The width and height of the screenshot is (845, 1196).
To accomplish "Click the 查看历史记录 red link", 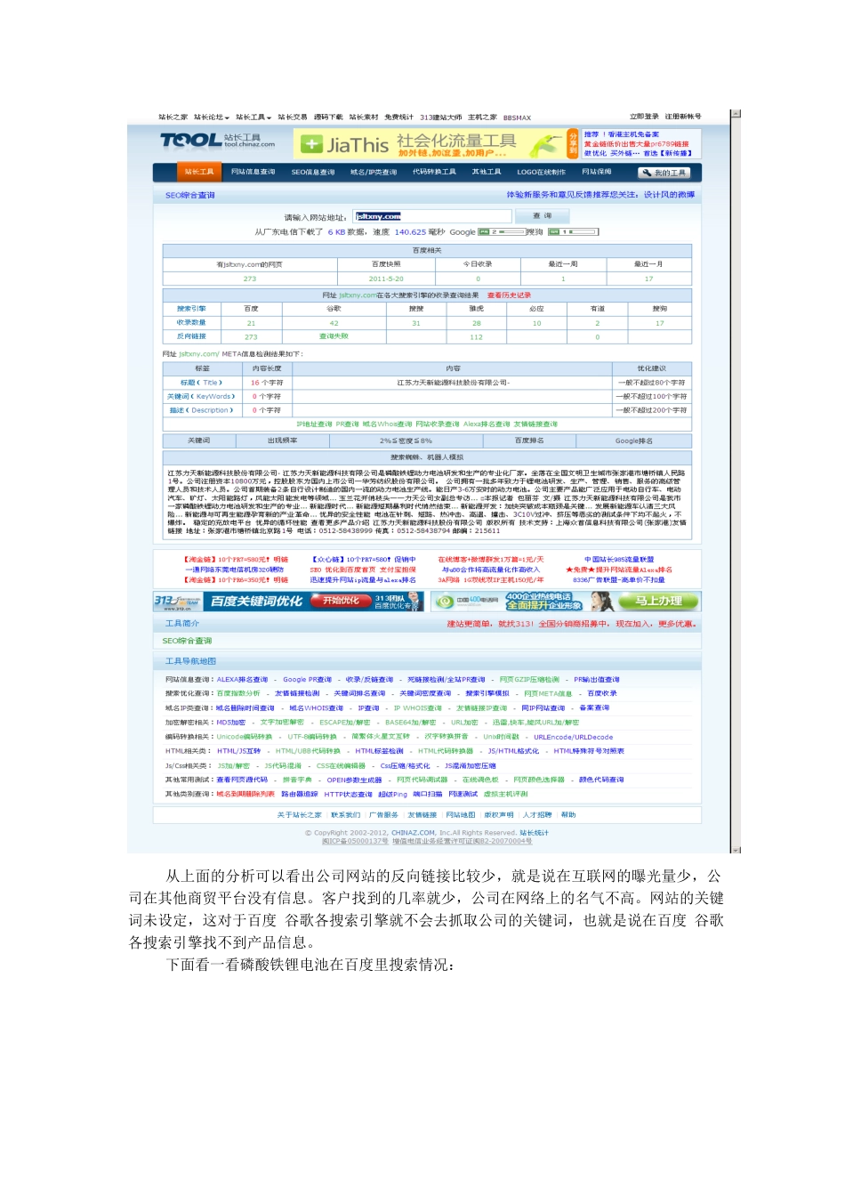I will (509, 295).
